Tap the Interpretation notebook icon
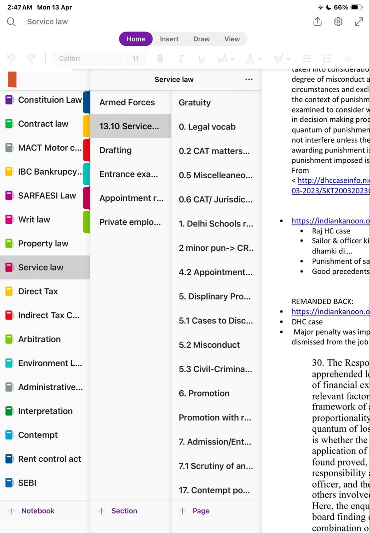 (x=9, y=411)
